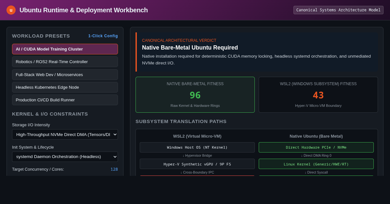Screen dimensions: 390x204
Task: Choose Robotics / ROS2 Real-Time Controller preset
Action: click(x=65, y=62)
